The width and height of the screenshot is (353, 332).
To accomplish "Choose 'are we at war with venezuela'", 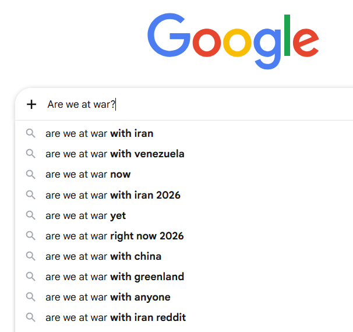I will [115, 154].
